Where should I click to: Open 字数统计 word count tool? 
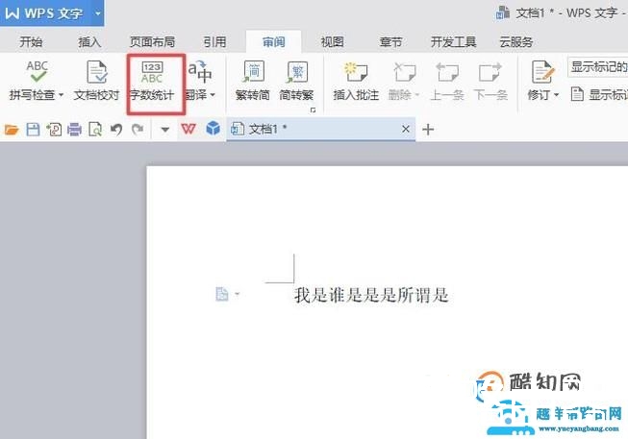tap(152, 81)
